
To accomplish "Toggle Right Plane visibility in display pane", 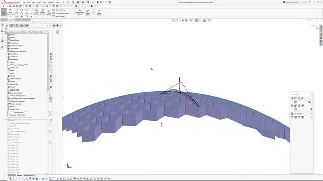I will coord(51,59).
